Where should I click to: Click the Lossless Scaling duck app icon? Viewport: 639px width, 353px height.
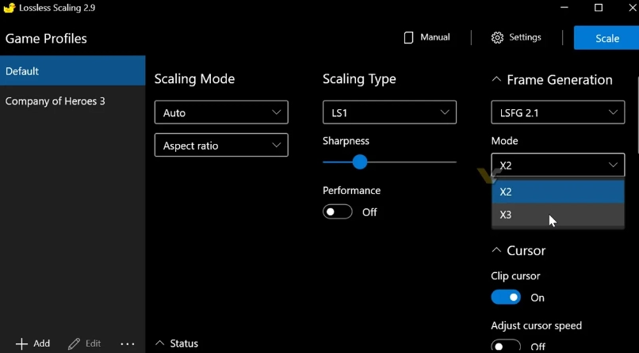coord(10,8)
